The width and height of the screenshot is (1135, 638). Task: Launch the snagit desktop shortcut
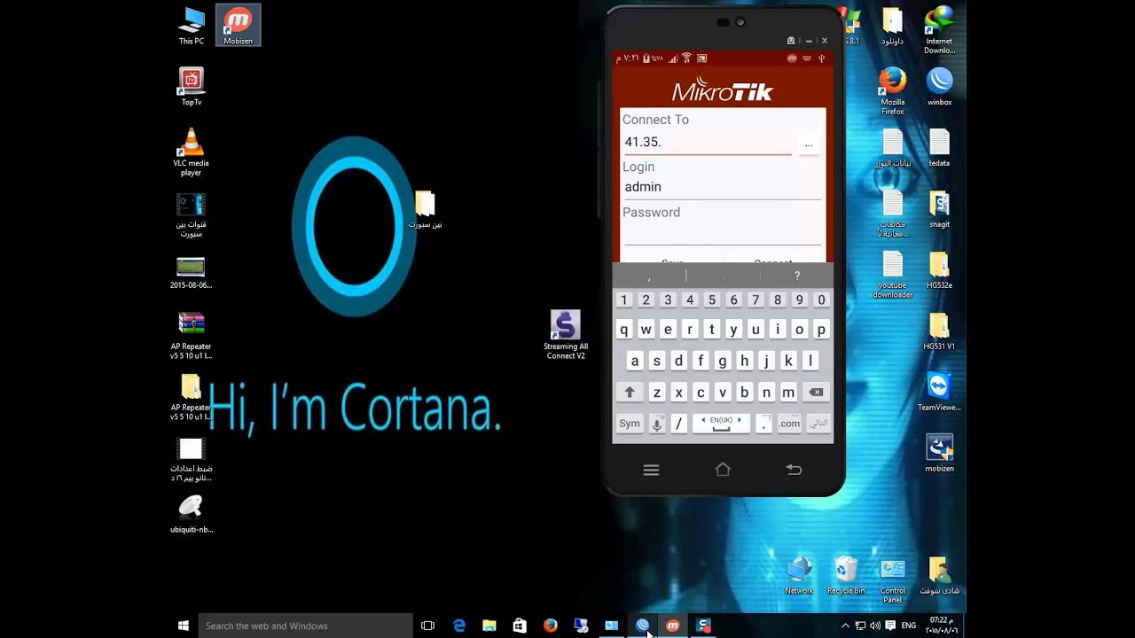pos(940,209)
